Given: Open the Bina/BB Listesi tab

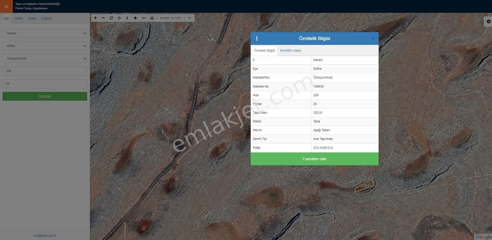Looking at the screenshot, I should pos(290,51).
